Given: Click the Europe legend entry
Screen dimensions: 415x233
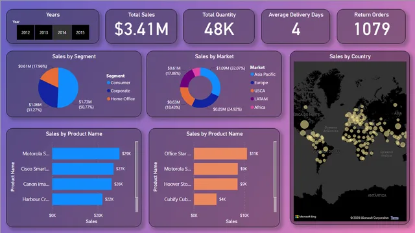Looking at the screenshot, I should (x=259, y=83).
